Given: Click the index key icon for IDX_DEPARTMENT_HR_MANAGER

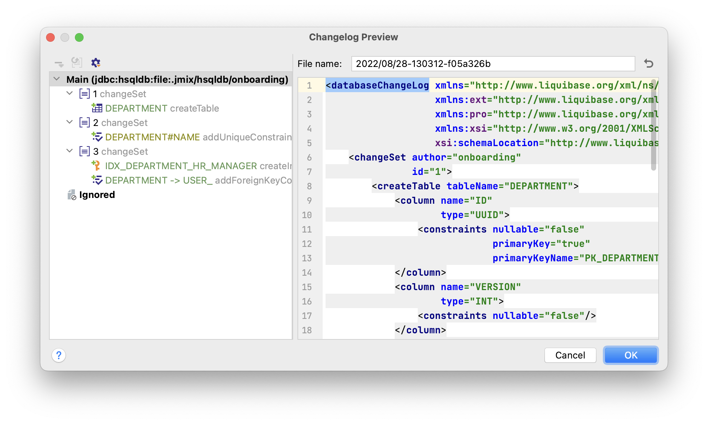Looking at the screenshot, I should point(96,166).
